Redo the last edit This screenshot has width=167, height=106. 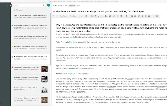pos(57,16)
